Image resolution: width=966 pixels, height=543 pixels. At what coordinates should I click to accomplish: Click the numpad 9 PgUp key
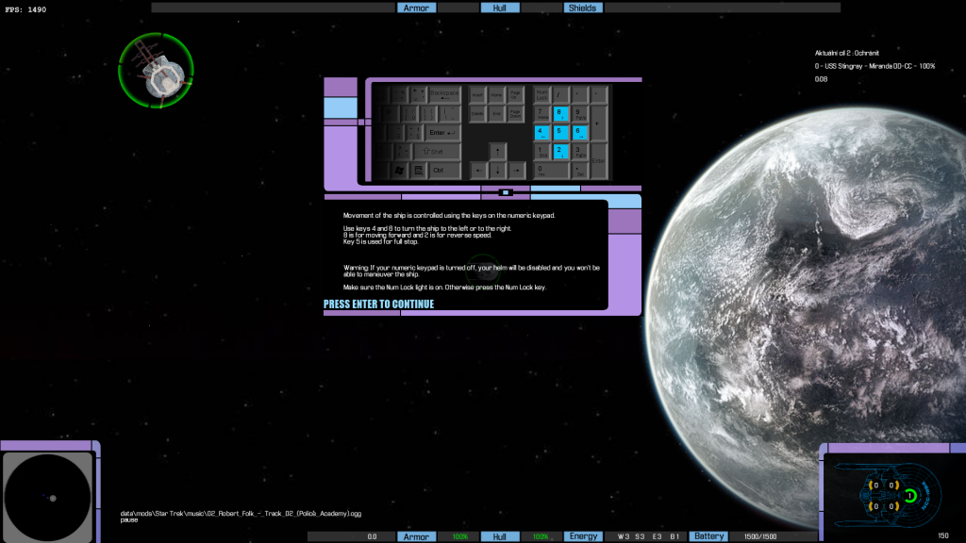(x=580, y=114)
